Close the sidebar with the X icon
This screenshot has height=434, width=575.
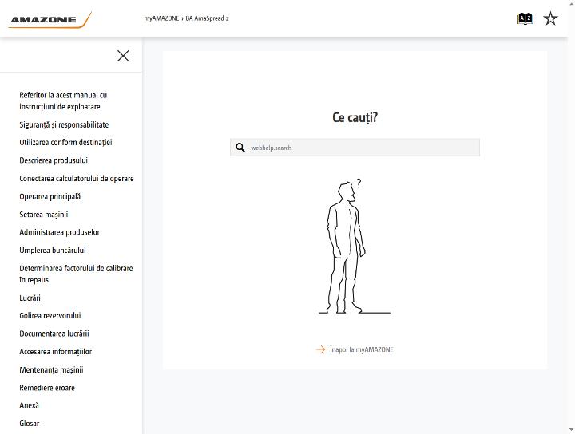(x=123, y=56)
